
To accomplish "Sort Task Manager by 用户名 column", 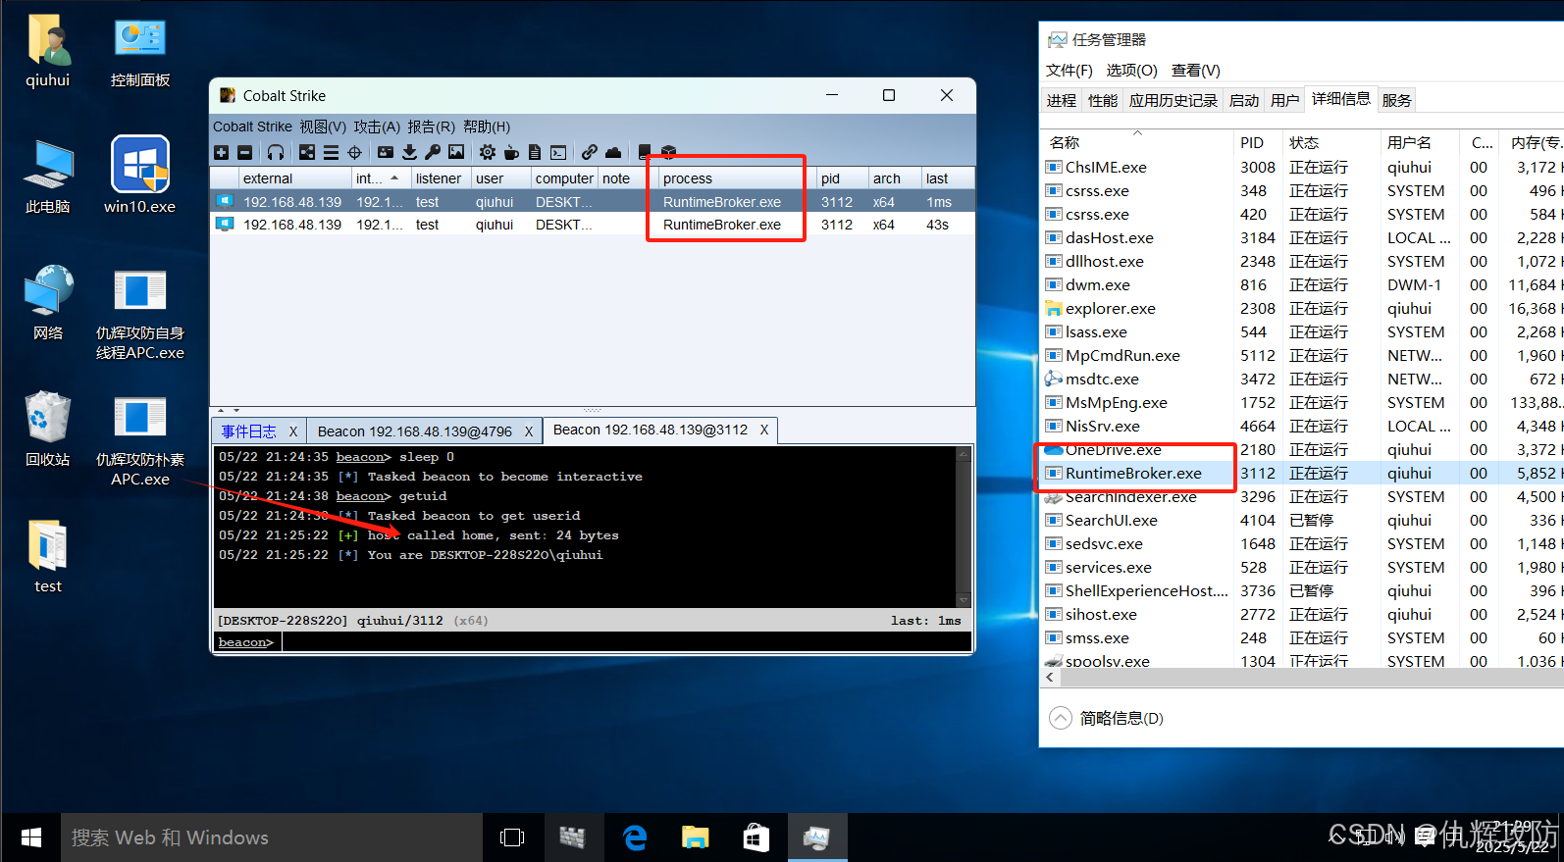I will click(x=1419, y=142).
